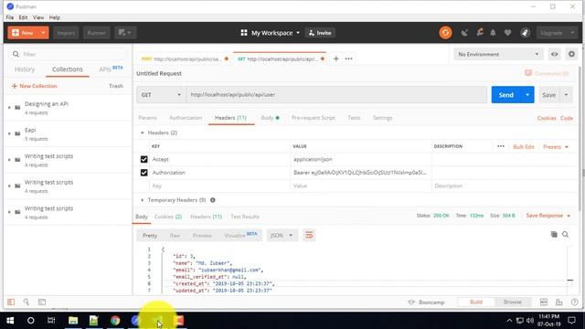Open HTTP method GET dropdown
This screenshot has width=585, height=329.
[x=161, y=95]
